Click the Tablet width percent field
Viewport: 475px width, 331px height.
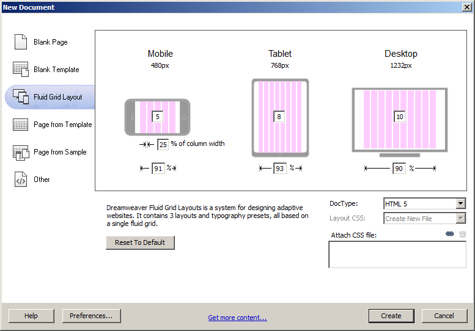280,169
